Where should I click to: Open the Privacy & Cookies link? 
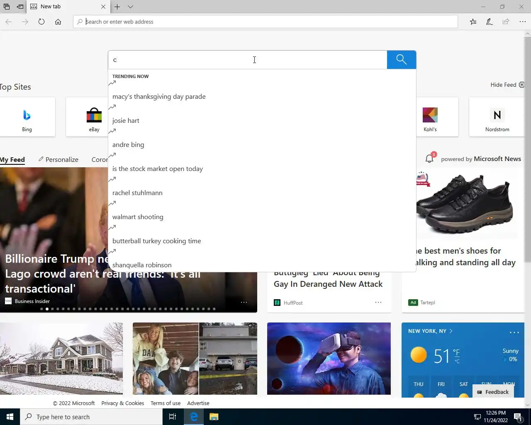tap(122, 403)
